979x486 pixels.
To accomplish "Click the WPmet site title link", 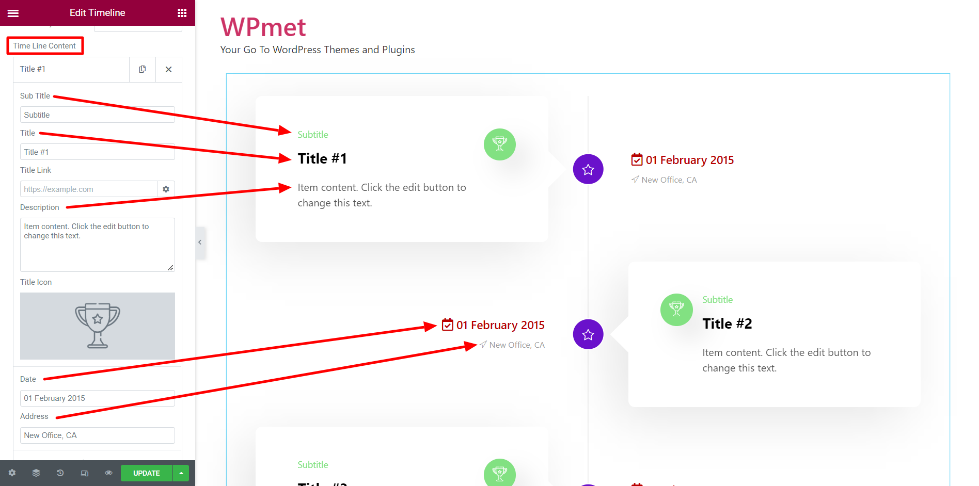I will [x=263, y=27].
